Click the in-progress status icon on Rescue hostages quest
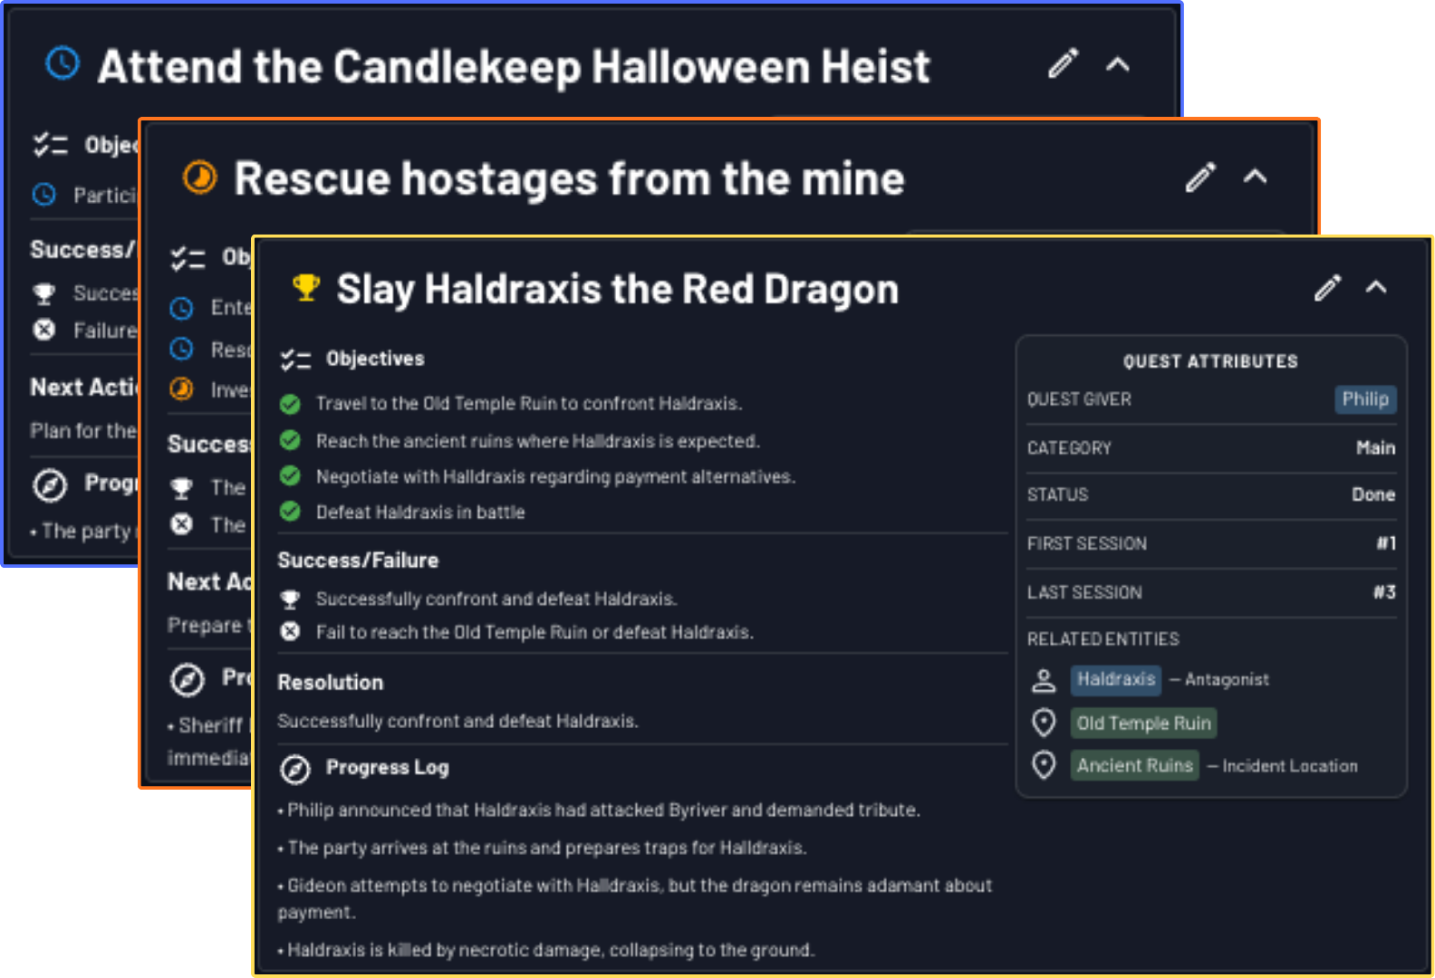Screen dimensions: 1435x978 (x=197, y=177)
